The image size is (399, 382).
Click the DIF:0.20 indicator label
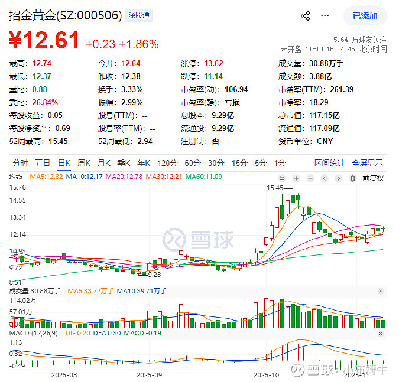[x=77, y=333]
